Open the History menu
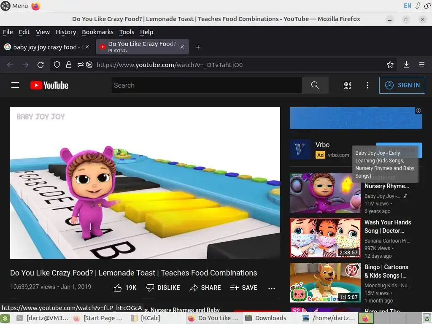The width and height of the screenshot is (432, 324). pyautogui.click(x=66, y=32)
